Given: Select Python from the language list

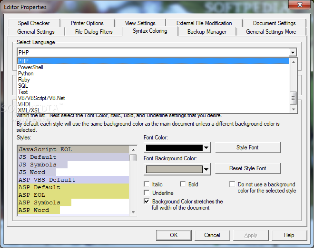Looking at the screenshot, I should tap(153, 73).
